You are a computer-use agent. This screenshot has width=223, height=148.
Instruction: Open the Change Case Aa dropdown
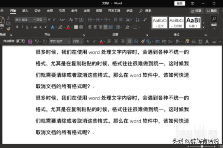pyautogui.click(x=62, y=20)
